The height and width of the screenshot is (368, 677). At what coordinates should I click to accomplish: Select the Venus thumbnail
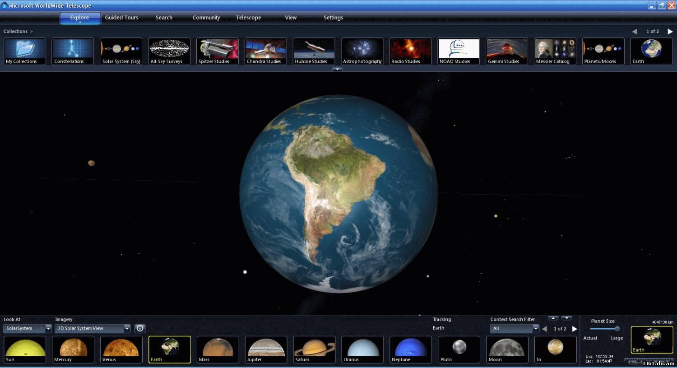(x=121, y=349)
